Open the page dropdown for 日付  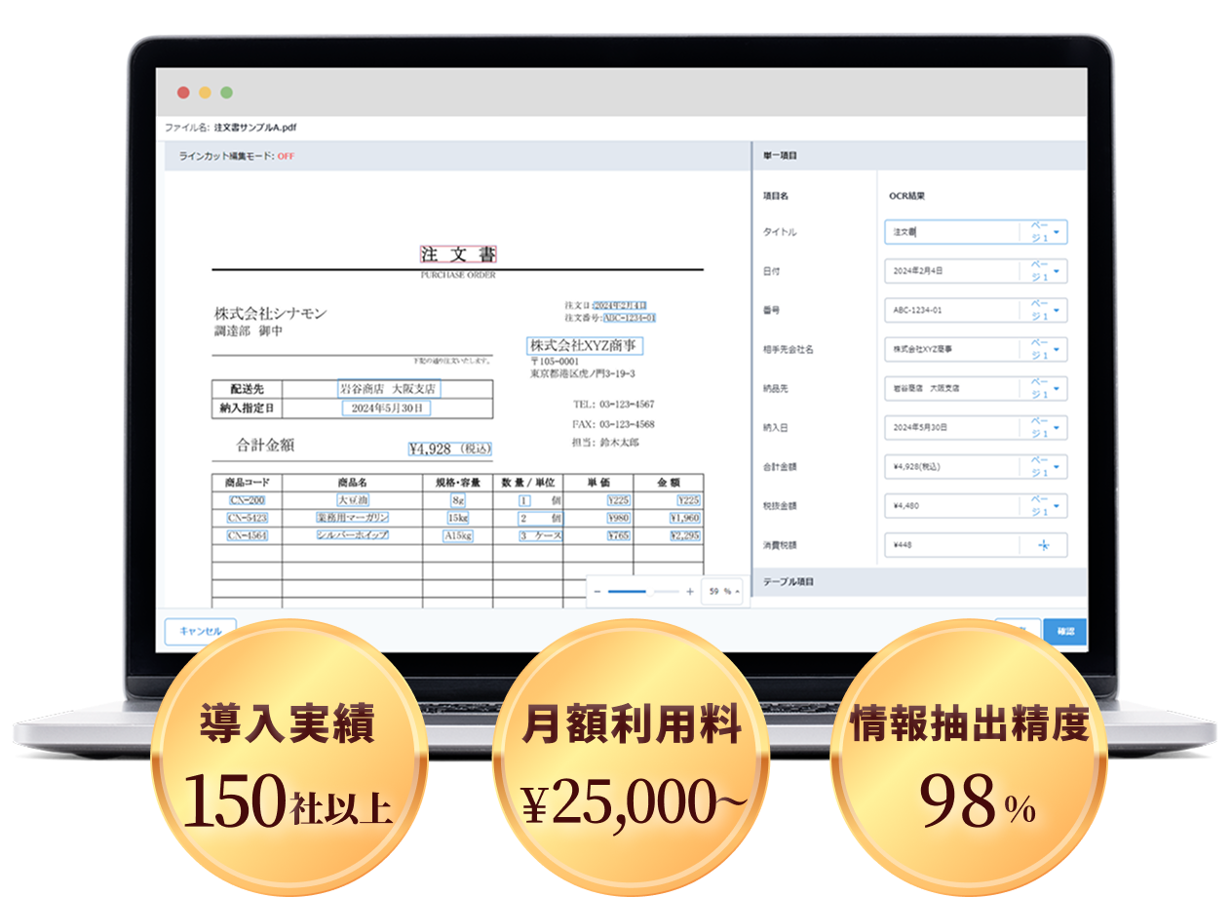pos(1045,271)
